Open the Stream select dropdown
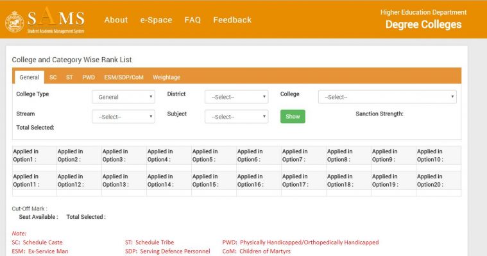 (x=123, y=117)
